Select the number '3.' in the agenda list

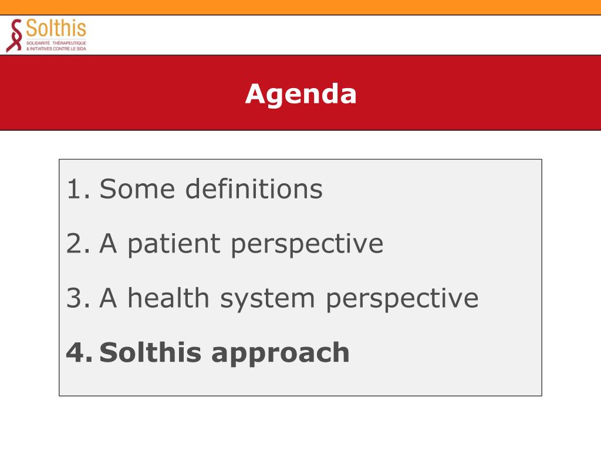[x=79, y=298]
